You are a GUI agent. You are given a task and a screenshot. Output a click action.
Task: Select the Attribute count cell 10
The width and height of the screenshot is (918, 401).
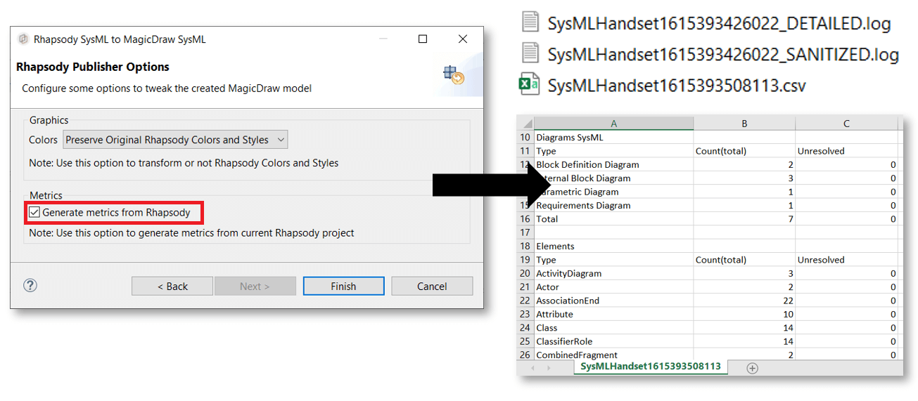pos(744,314)
